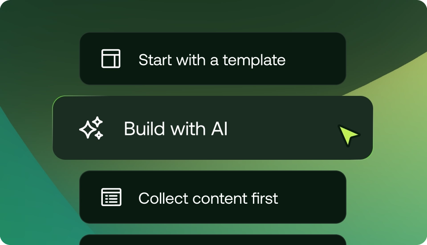
Task: Click the template layout icon
Action: click(111, 59)
